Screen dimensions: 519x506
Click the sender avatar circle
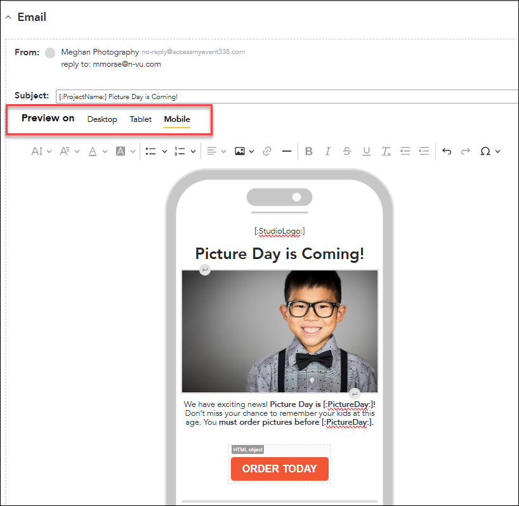coord(50,53)
